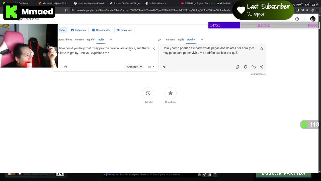This screenshot has height=181, width=321.
Task: Switch to the Documentos tab
Action: coord(101,30)
